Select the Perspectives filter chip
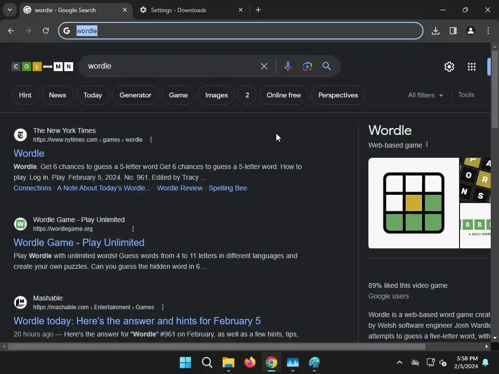Screen dimensions: 499x374 [x=338, y=95]
